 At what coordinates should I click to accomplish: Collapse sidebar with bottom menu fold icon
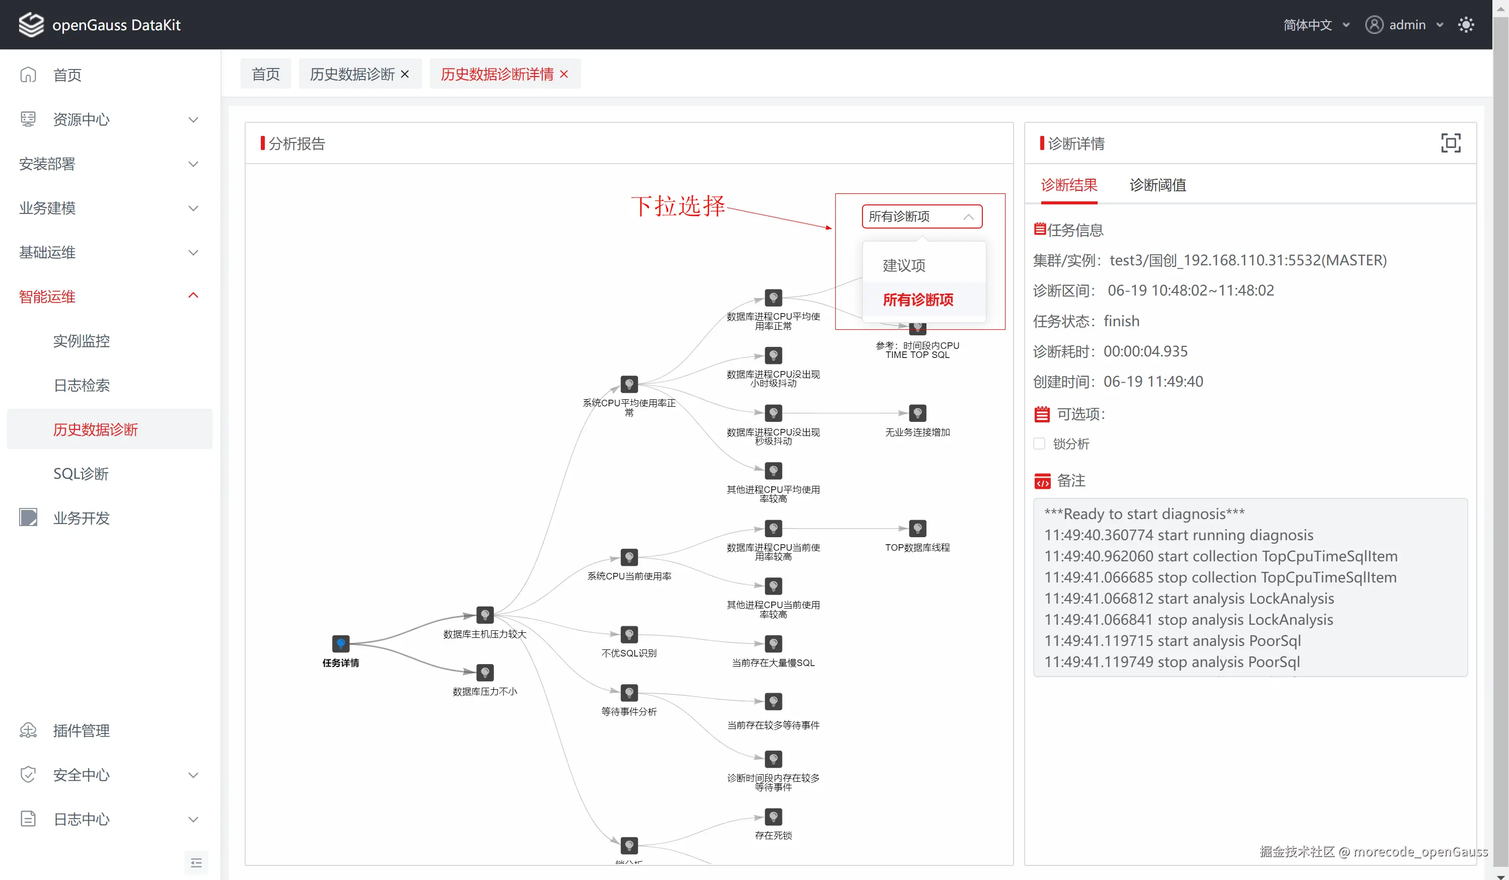(196, 863)
